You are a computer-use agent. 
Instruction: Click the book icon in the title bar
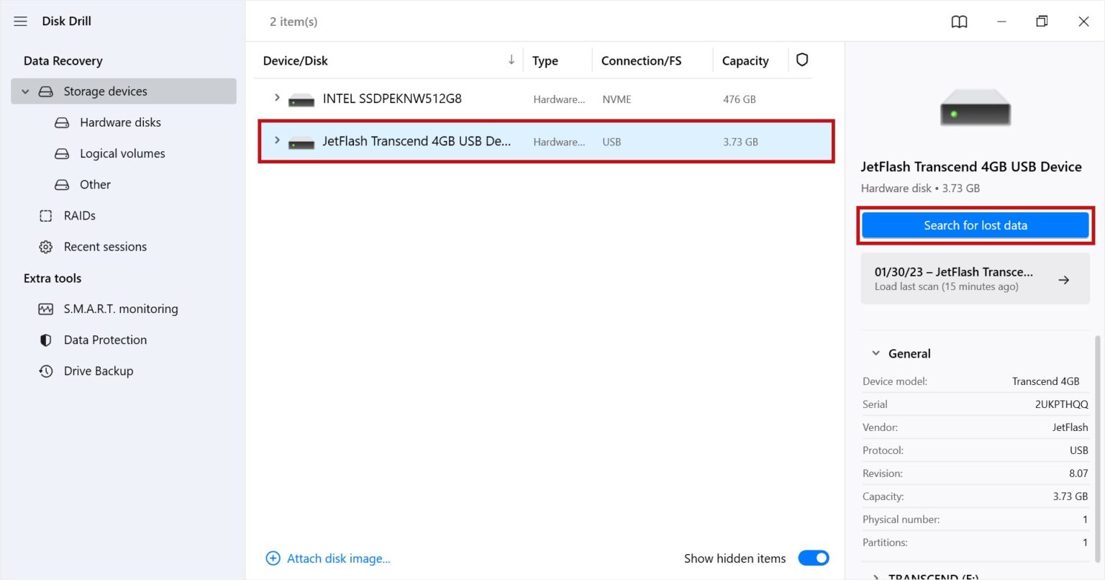click(959, 22)
